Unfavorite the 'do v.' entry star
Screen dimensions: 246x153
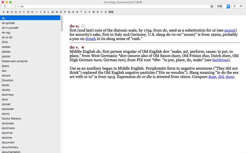point(83,47)
